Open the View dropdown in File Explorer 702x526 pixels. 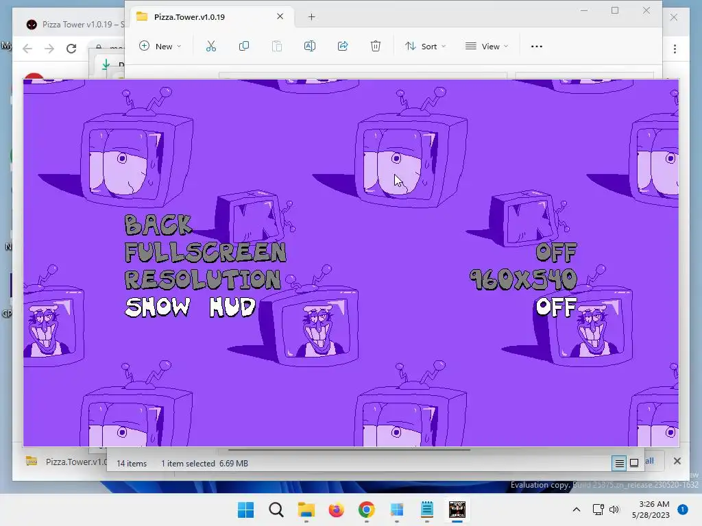pyautogui.click(x=487, y=46)
